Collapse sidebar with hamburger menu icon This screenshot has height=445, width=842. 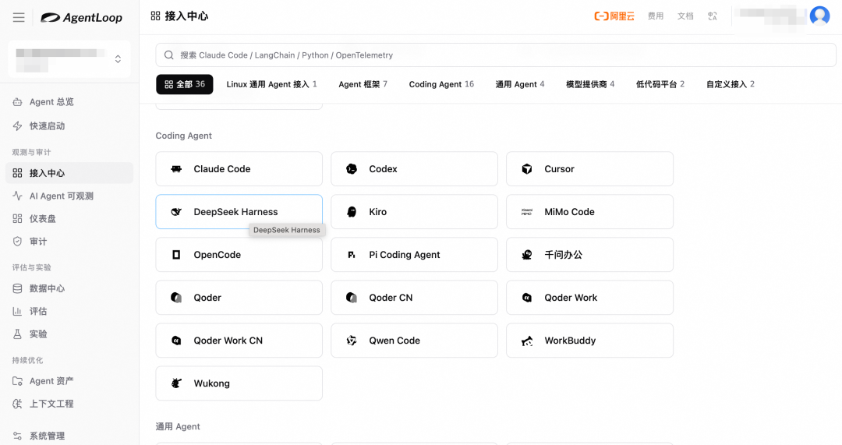point(19,17)
